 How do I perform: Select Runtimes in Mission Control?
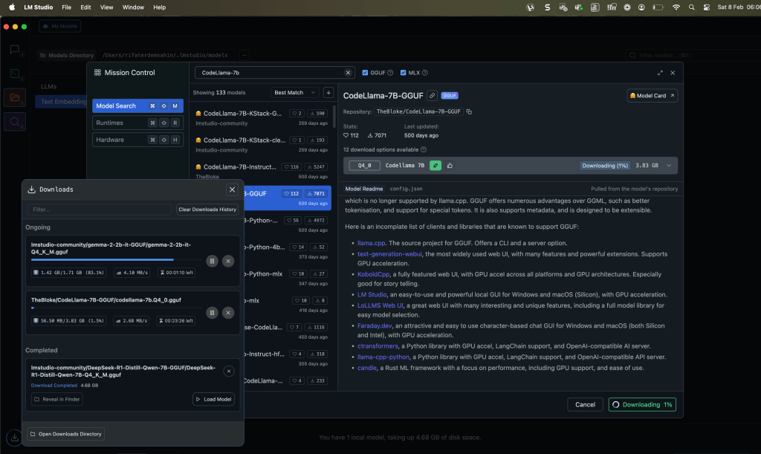click(137, 123)
